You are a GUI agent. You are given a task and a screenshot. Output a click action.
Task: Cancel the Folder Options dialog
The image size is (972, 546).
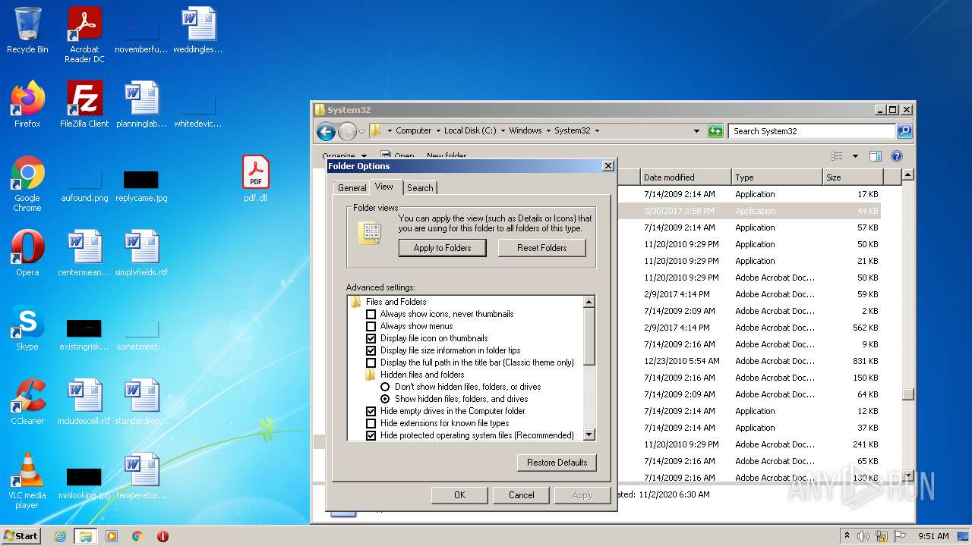[x=521, y=495]
